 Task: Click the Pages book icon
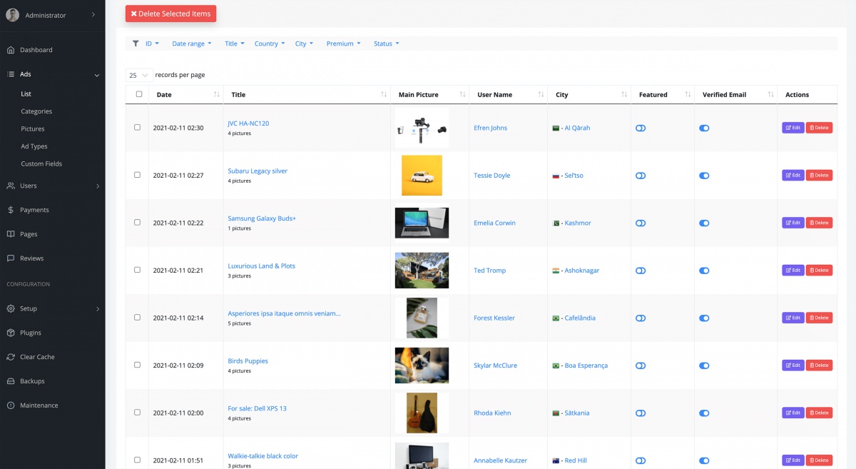coord(11,234)
